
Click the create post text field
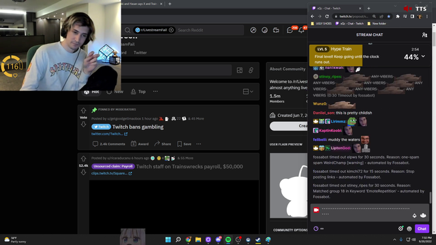point(176,70)
